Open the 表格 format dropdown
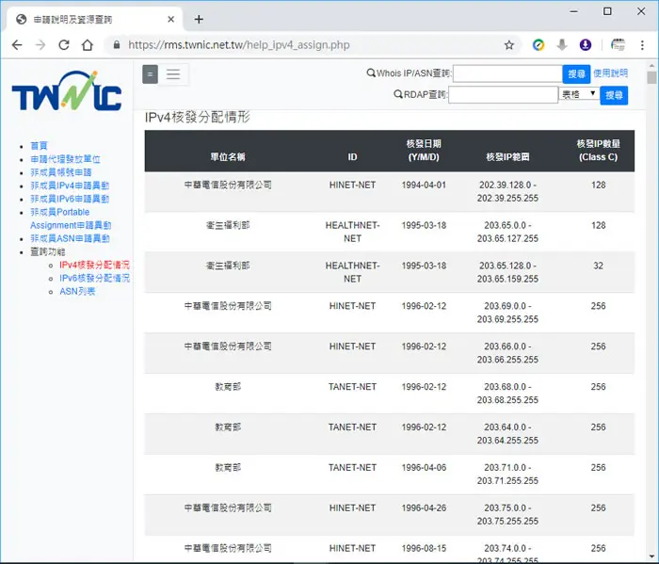The height and width of the screenshot is (564, 659). coord(579,94)
